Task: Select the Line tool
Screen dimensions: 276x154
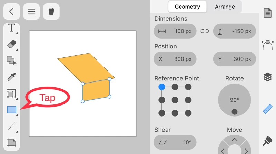Action: 12,126
